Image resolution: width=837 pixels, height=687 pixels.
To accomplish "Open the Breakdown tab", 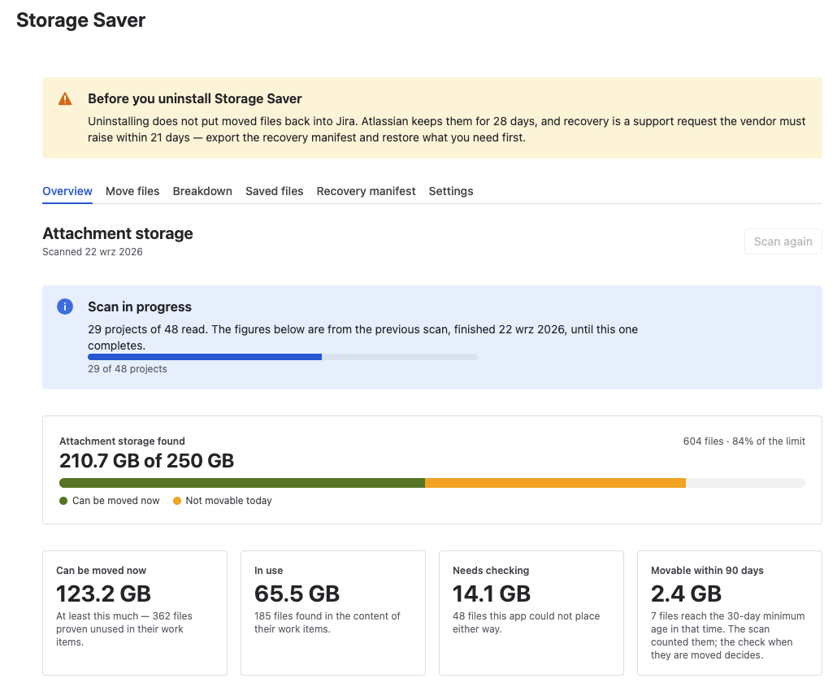I will coord(202,191).
